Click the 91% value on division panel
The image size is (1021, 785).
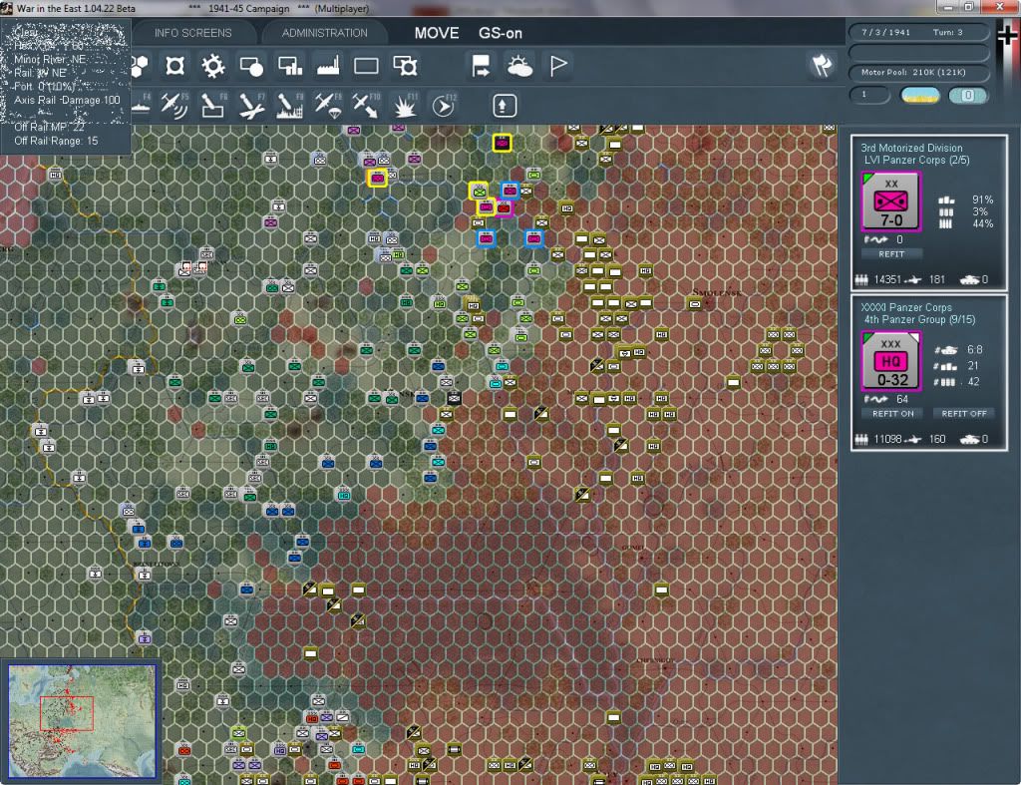coord(982,200)
